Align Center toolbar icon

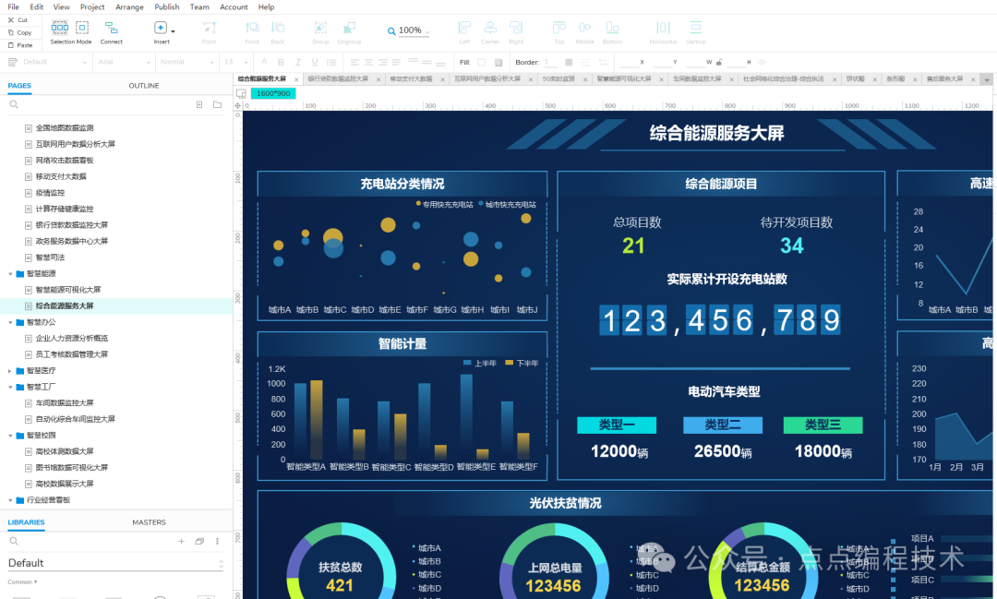point(490,28)
